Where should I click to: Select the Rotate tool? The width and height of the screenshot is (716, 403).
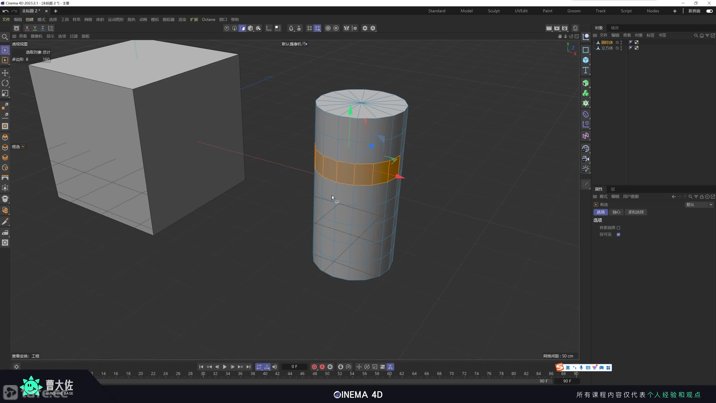click(5, 83)
